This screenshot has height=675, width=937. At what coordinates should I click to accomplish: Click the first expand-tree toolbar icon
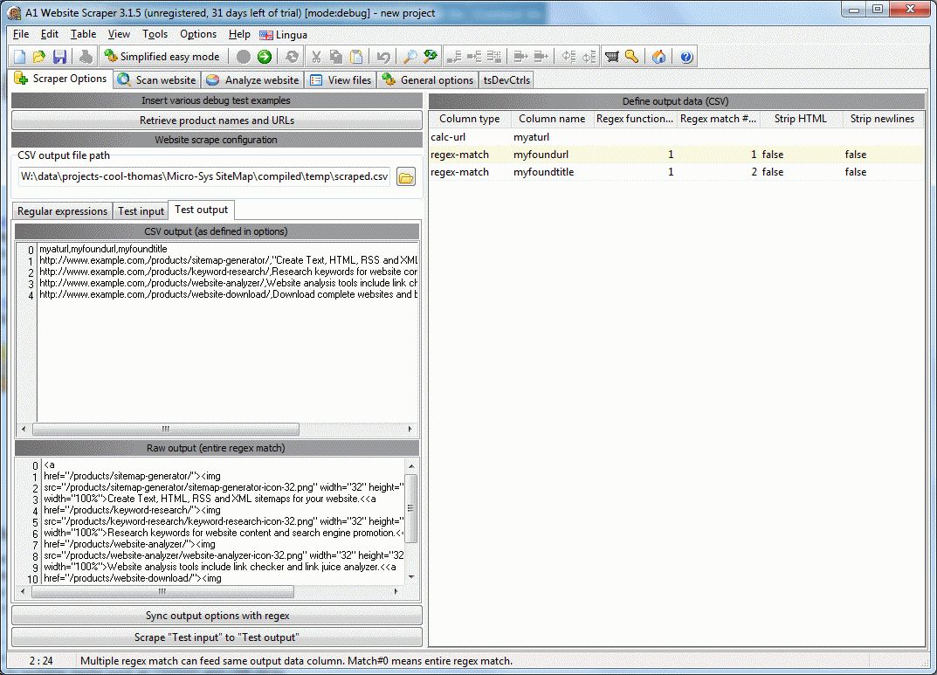point(568,57)
